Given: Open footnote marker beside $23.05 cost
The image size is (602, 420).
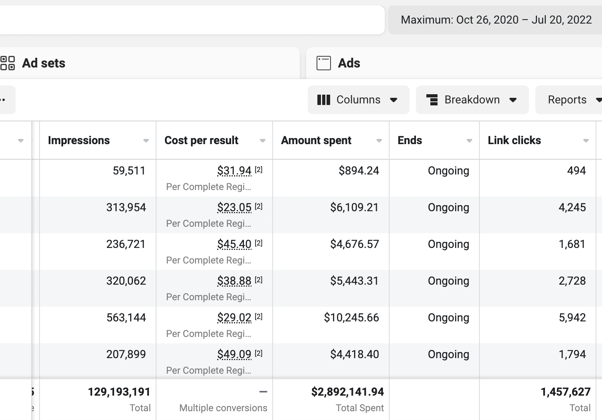Looking at the screenshot, I should [x=259, y=206].
